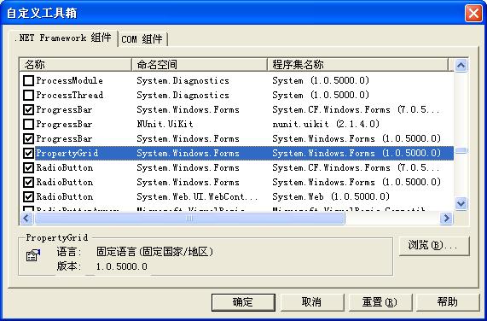487x321 pixels.
Task: Sort list by 程序集名称 column header
Action: (357, 65)
